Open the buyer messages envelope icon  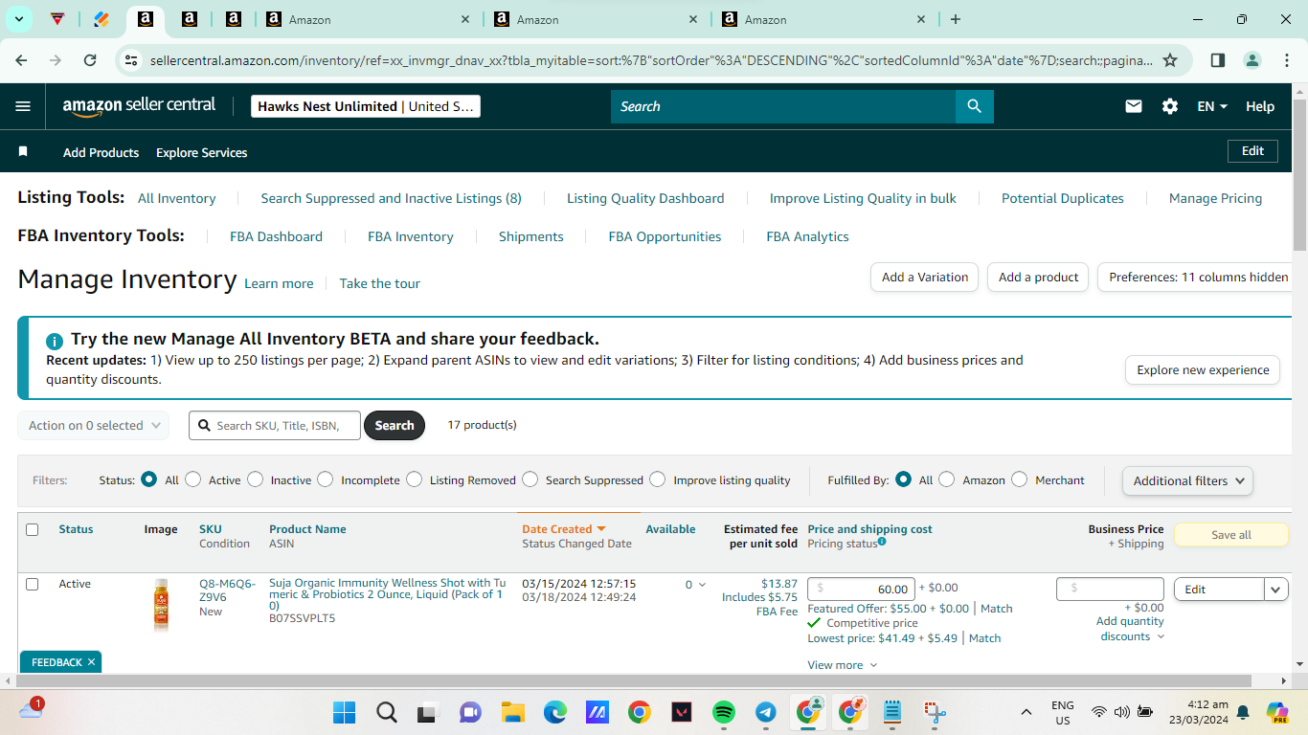(1134, 106)
